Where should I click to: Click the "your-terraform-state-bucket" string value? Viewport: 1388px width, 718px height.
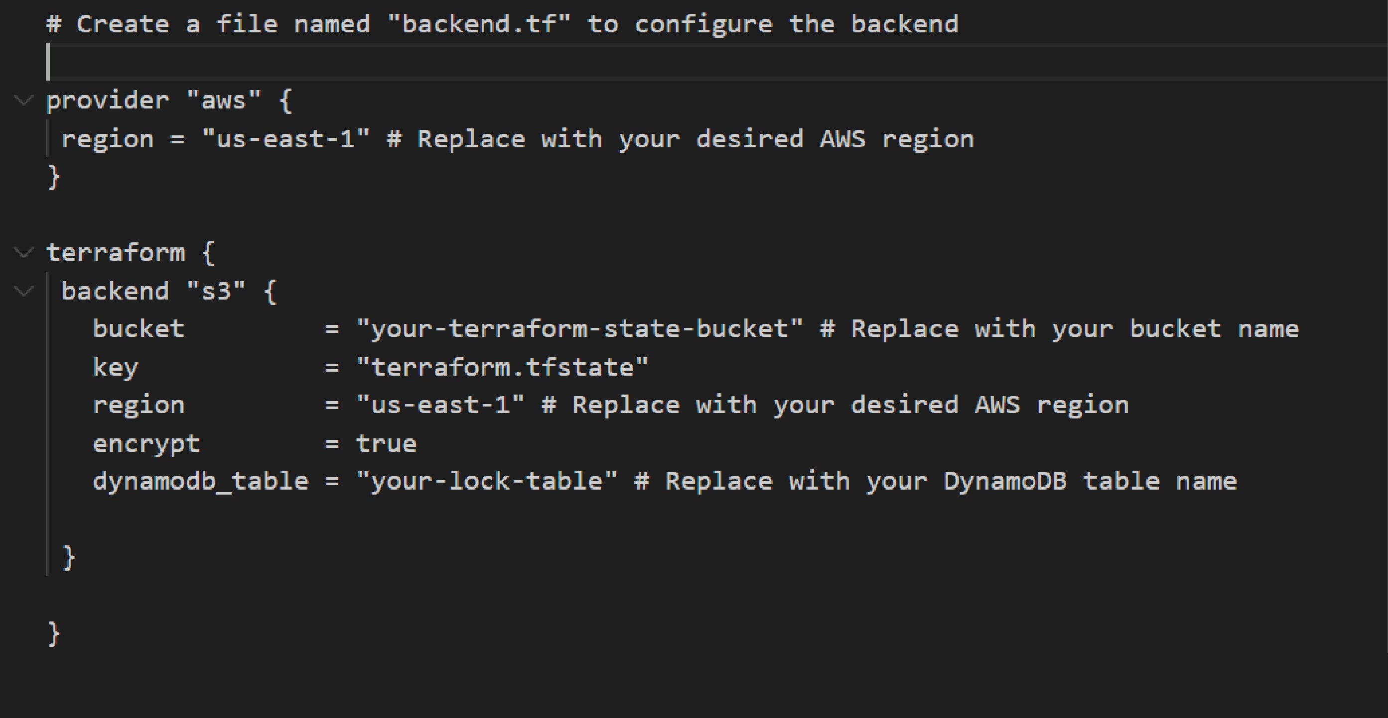click(x=579, y=329)
